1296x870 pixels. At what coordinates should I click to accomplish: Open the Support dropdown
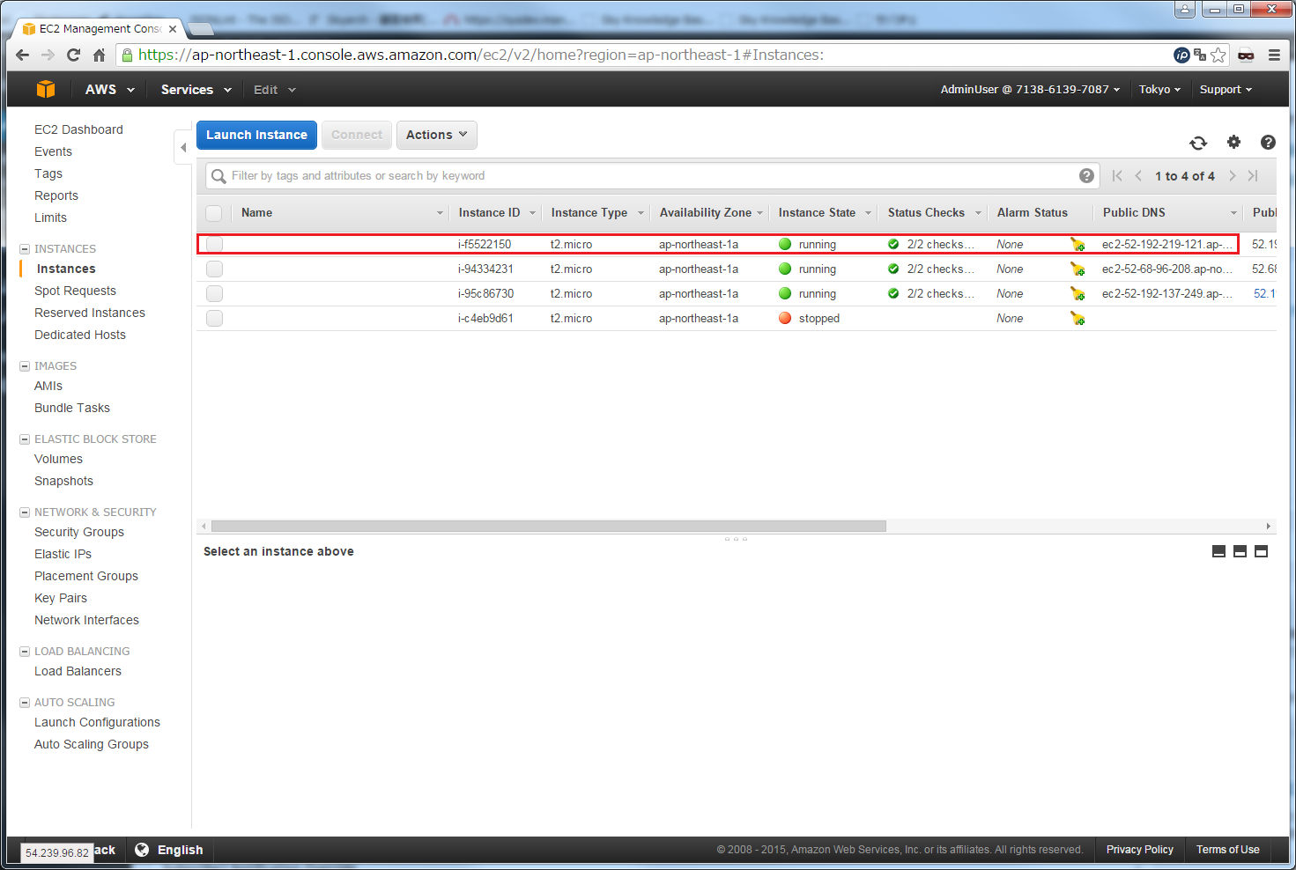[x=1226, y=90]
